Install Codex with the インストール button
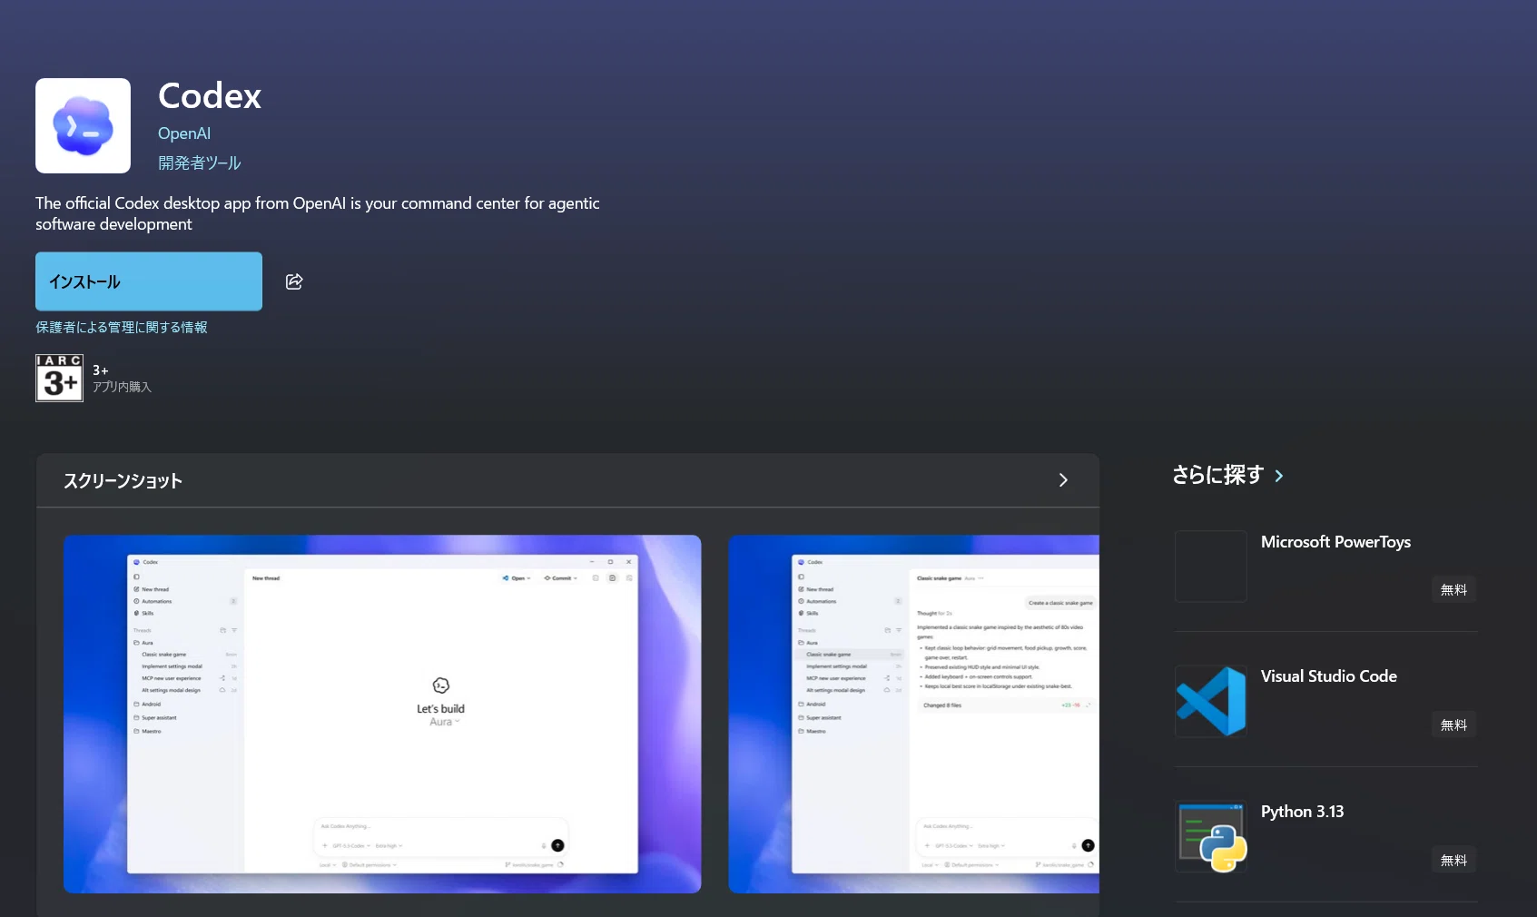Screen dimensions: 1537x917 pos(149,281)
